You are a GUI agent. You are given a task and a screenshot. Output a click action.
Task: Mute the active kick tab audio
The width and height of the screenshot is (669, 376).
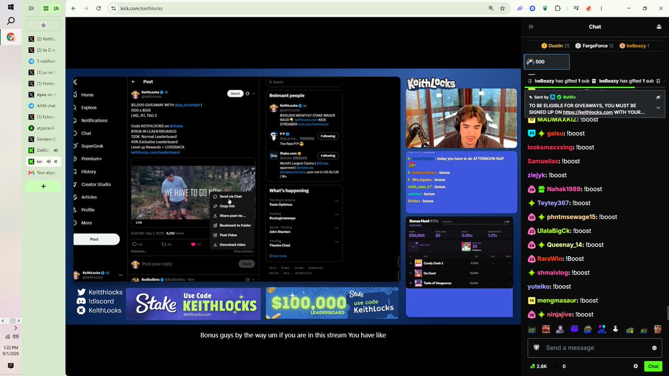click(49, 162)
